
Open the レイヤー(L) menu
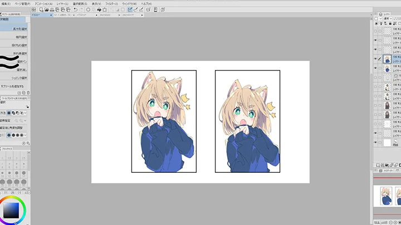click(62, 4)
